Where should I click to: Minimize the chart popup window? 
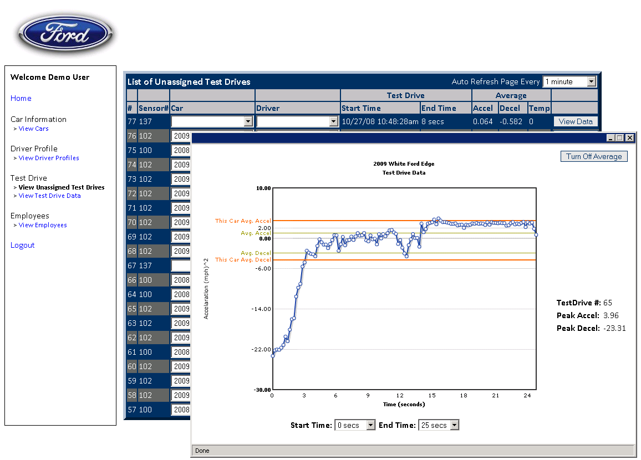611,138
